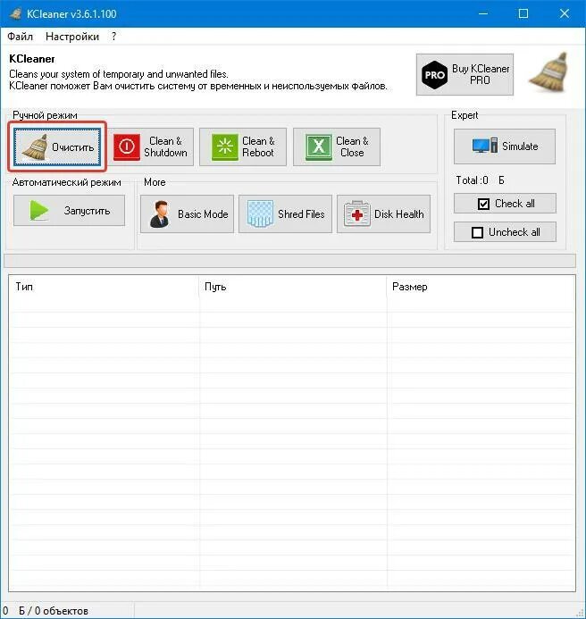
Task: Click Clean & Close X icon
Action: click(x=319, y=146)
